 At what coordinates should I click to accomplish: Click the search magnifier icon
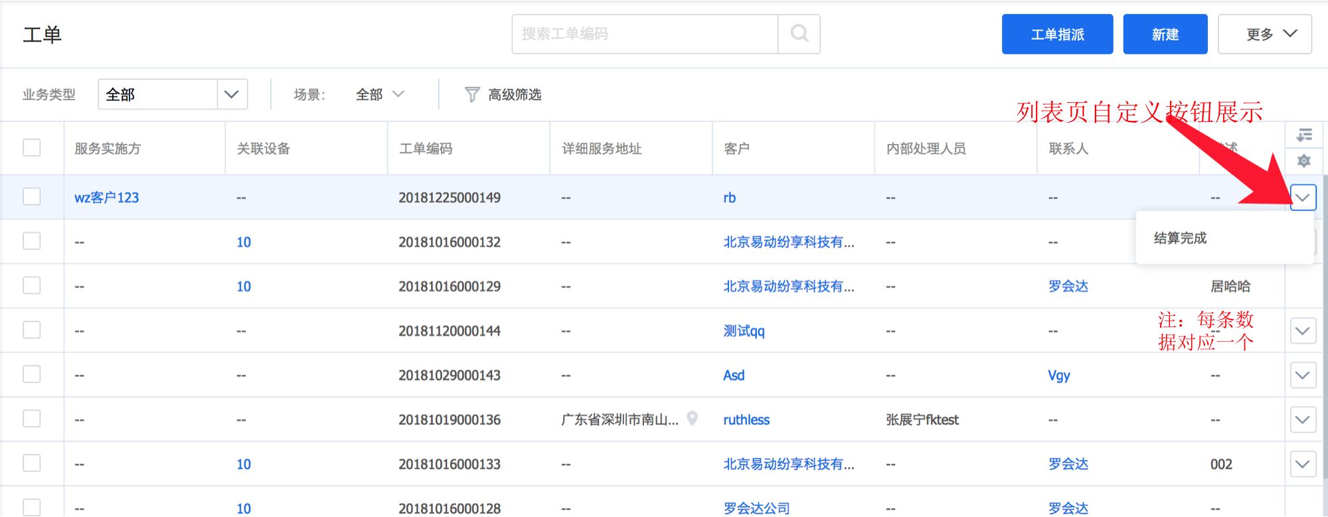click(x=799, y=34)
